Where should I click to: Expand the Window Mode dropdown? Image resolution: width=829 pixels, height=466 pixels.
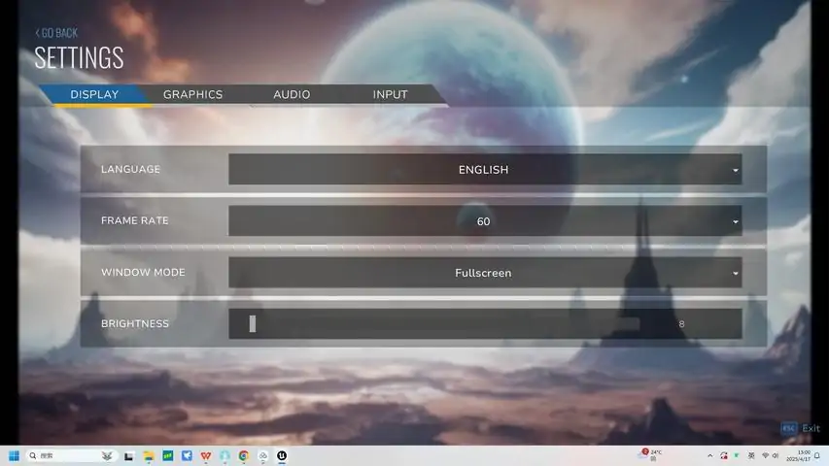(x=484, y=273)
